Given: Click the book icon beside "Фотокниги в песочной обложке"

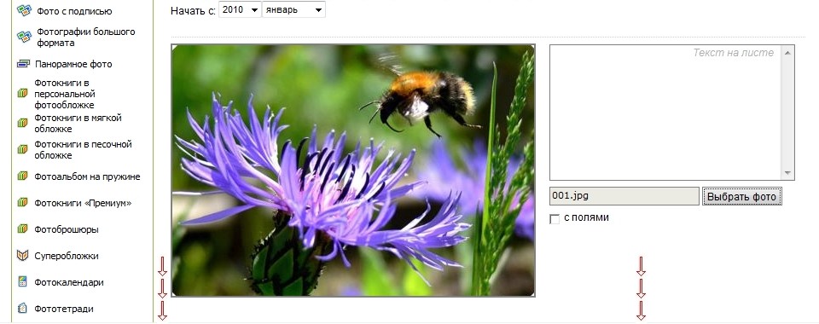Looking at the screenshot, I should 22,149.
